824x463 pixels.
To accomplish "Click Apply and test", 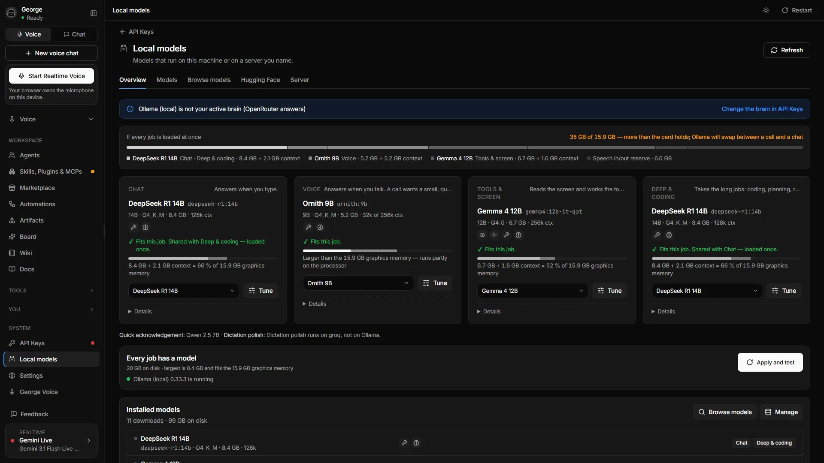I will [x=770, y=362].
